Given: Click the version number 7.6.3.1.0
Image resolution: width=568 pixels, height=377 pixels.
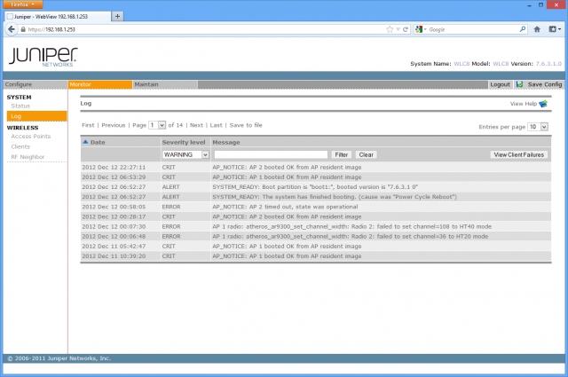Looking at the screenshot, I should click(548, 64).
